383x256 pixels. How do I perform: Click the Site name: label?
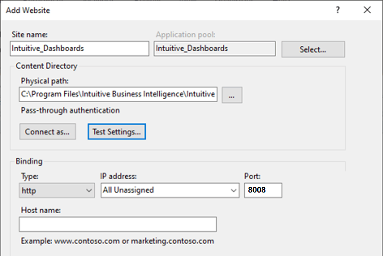click(x=30, y=34)
